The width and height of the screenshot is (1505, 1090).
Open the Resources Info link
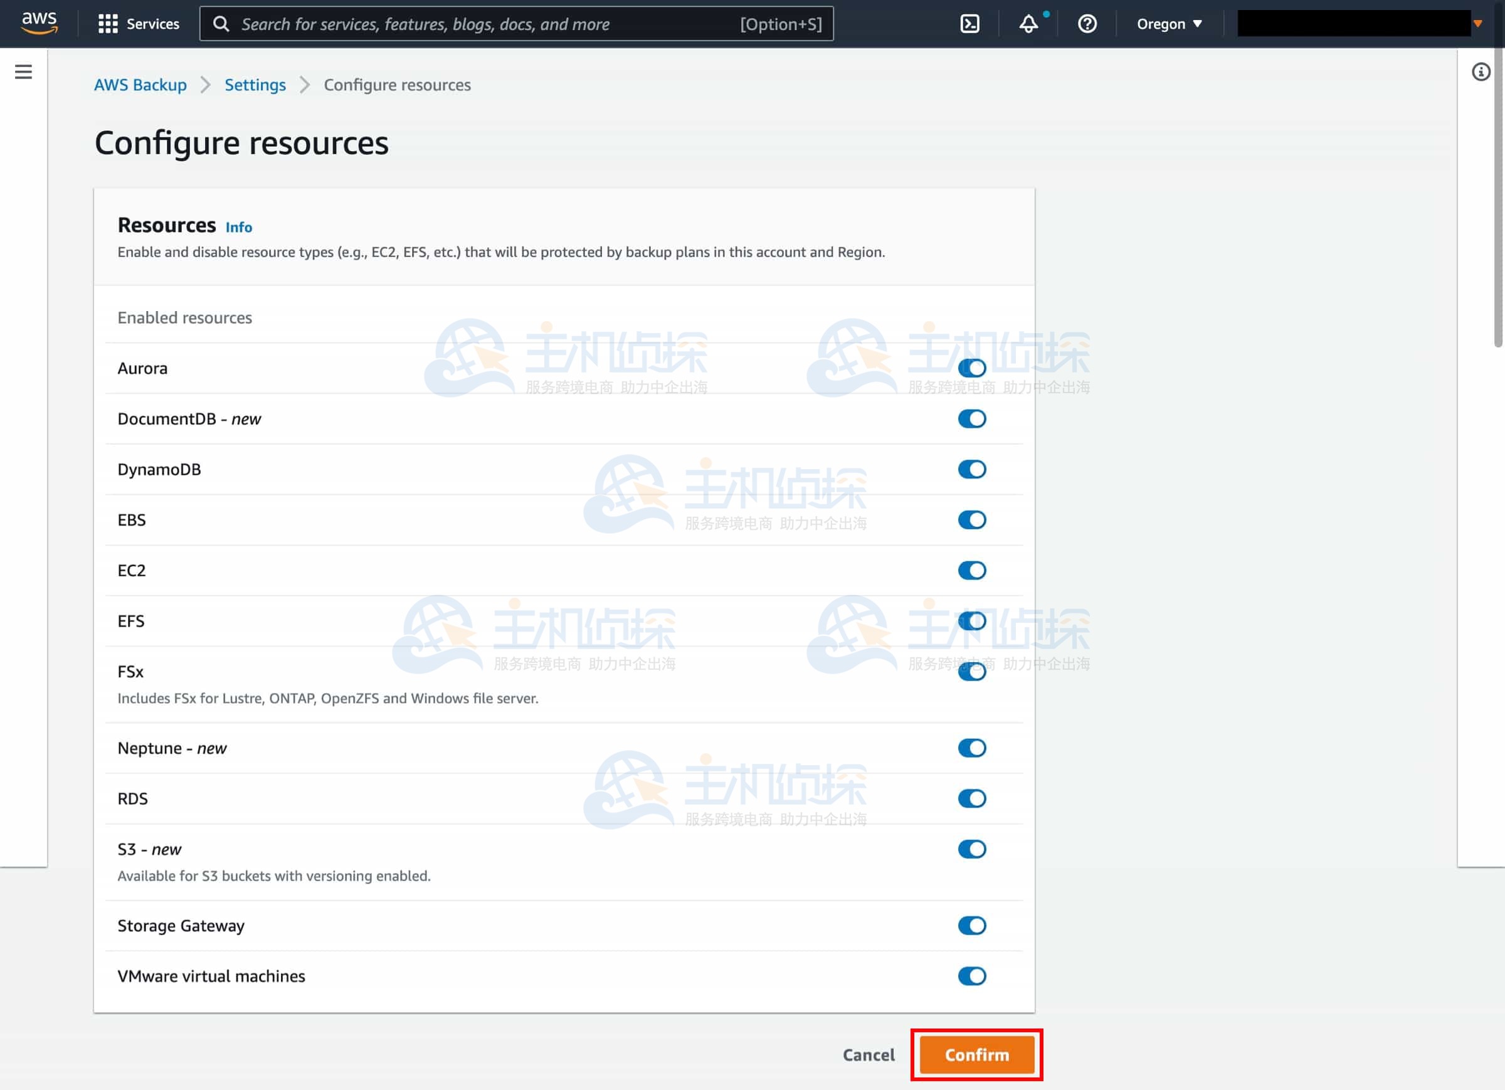[x=238, y=227]
